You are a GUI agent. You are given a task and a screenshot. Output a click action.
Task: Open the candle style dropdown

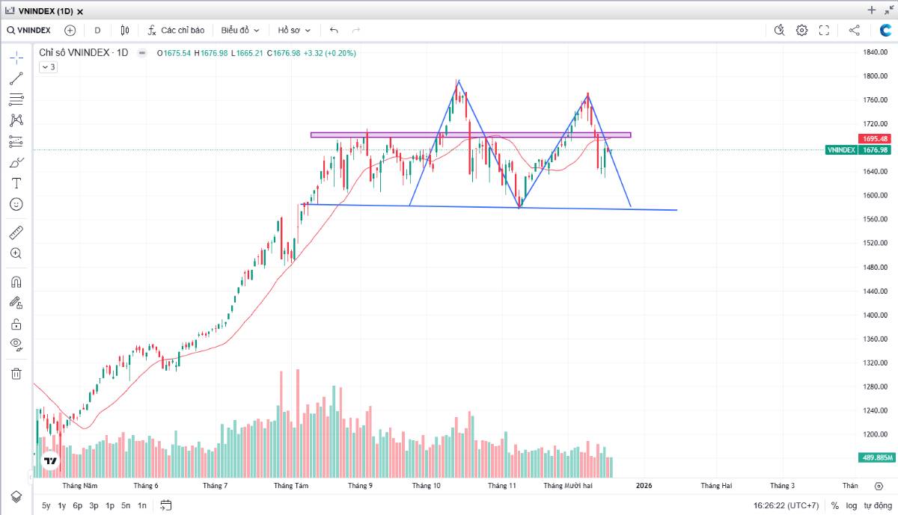124,30
